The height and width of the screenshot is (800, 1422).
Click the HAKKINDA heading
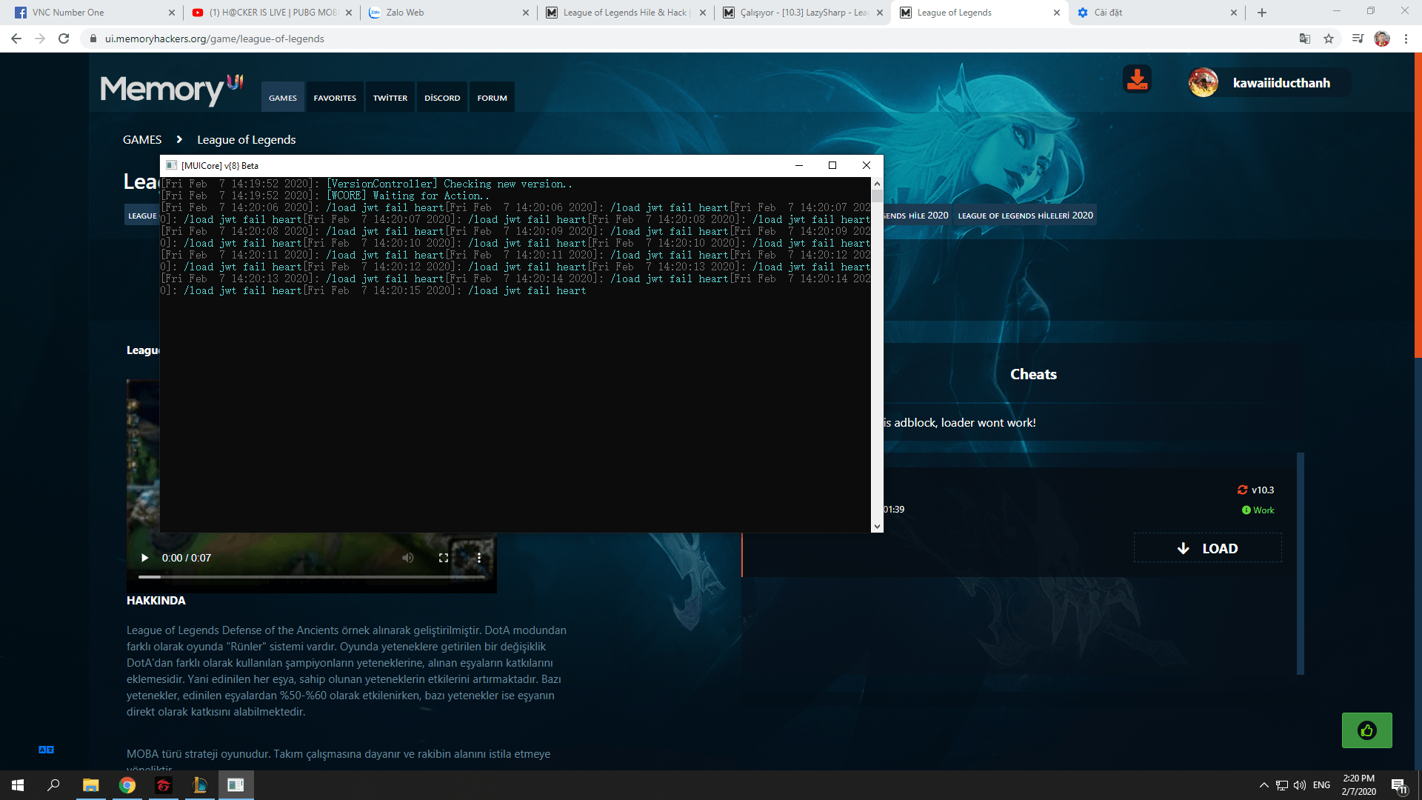156,601
